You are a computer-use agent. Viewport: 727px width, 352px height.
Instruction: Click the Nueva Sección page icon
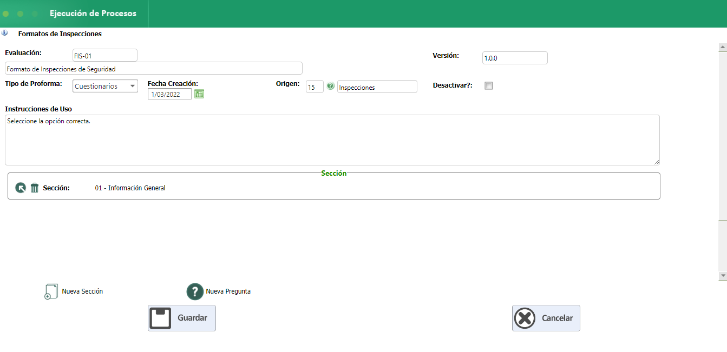tap(50, 291)
